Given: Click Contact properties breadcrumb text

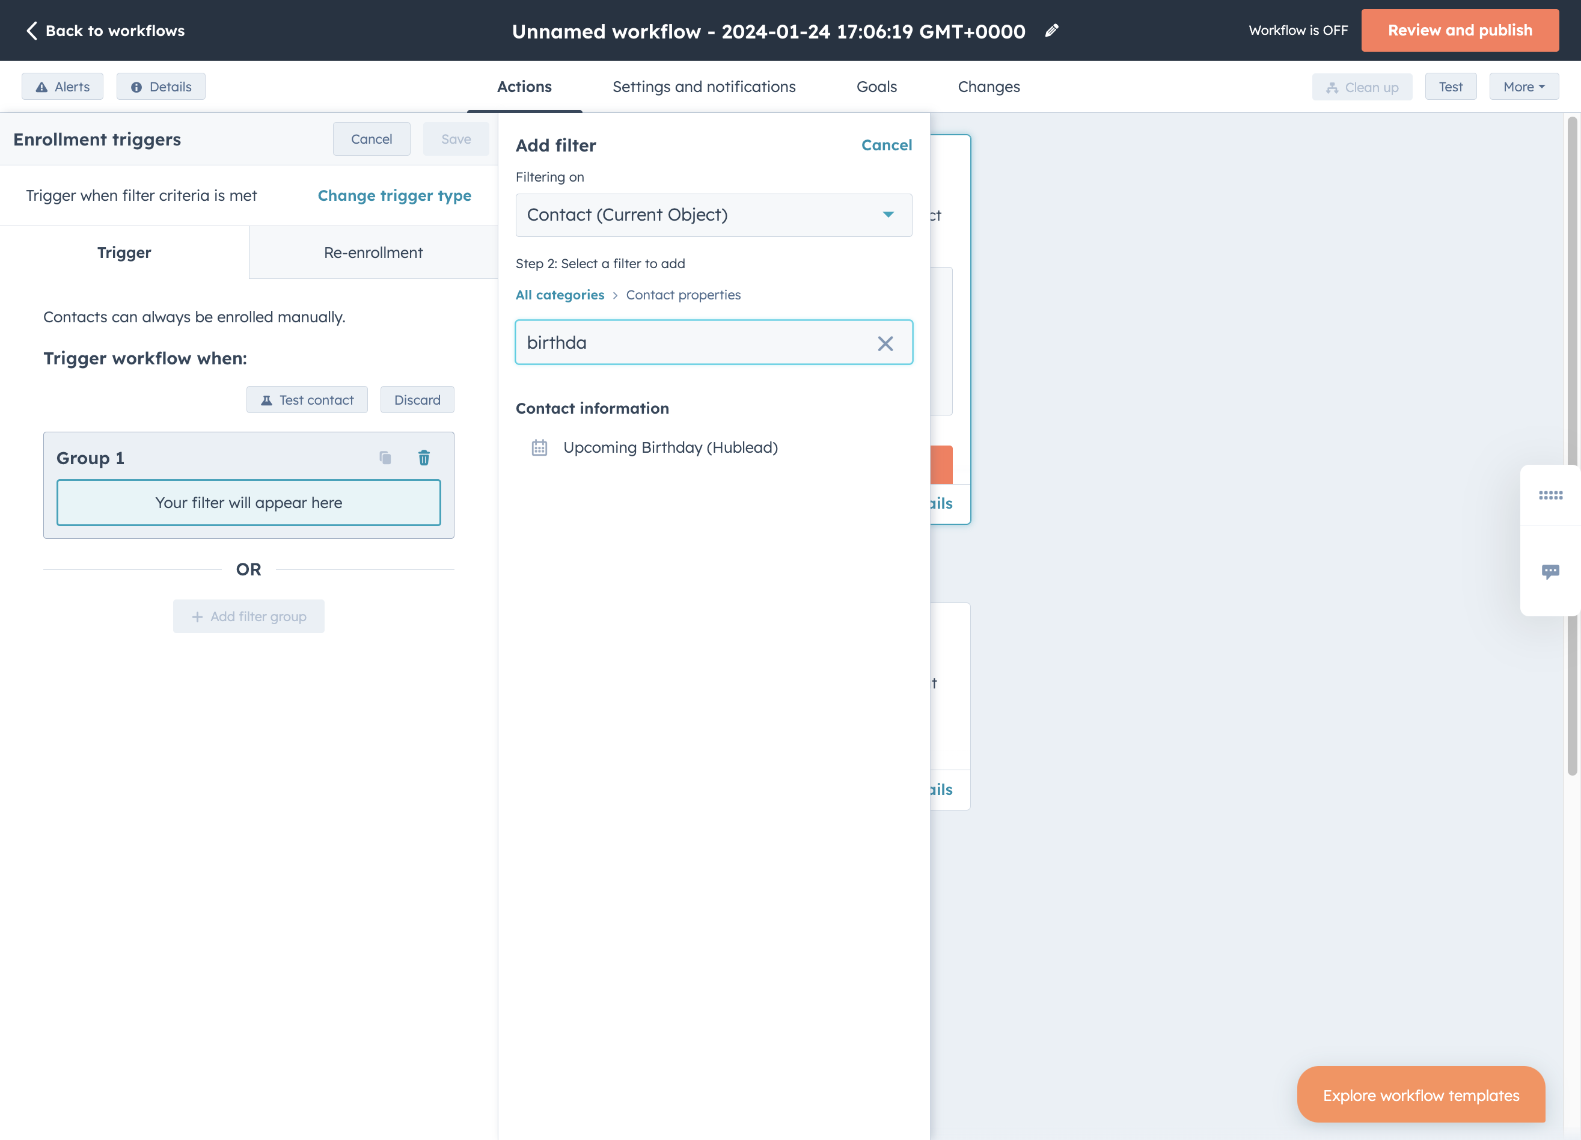Looking at the screenshot, I should (x=683, y=295).
